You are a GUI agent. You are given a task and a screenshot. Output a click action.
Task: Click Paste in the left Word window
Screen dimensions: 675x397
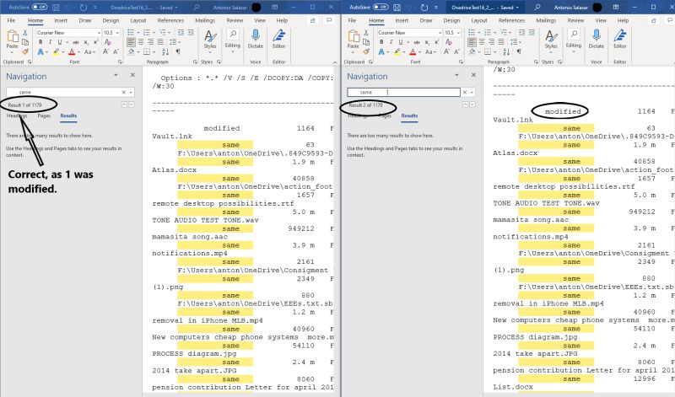click(12, 39)
